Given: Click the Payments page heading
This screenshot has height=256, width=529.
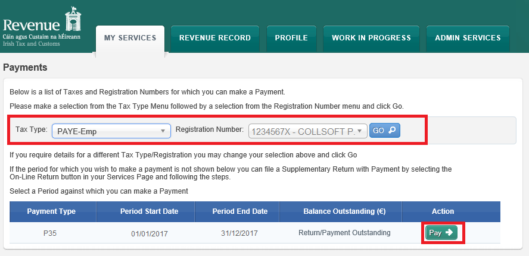Looking at the screenshot, I should 25,67.
